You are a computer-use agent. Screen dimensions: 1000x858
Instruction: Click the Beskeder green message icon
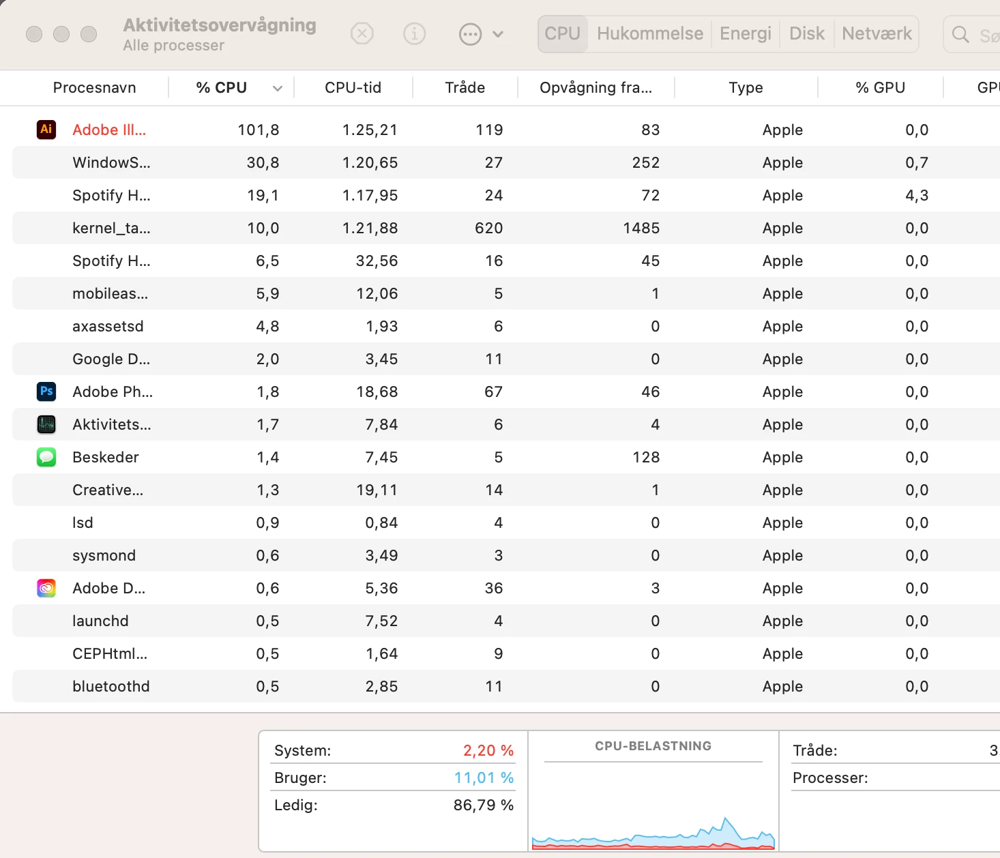pos(46,456)
